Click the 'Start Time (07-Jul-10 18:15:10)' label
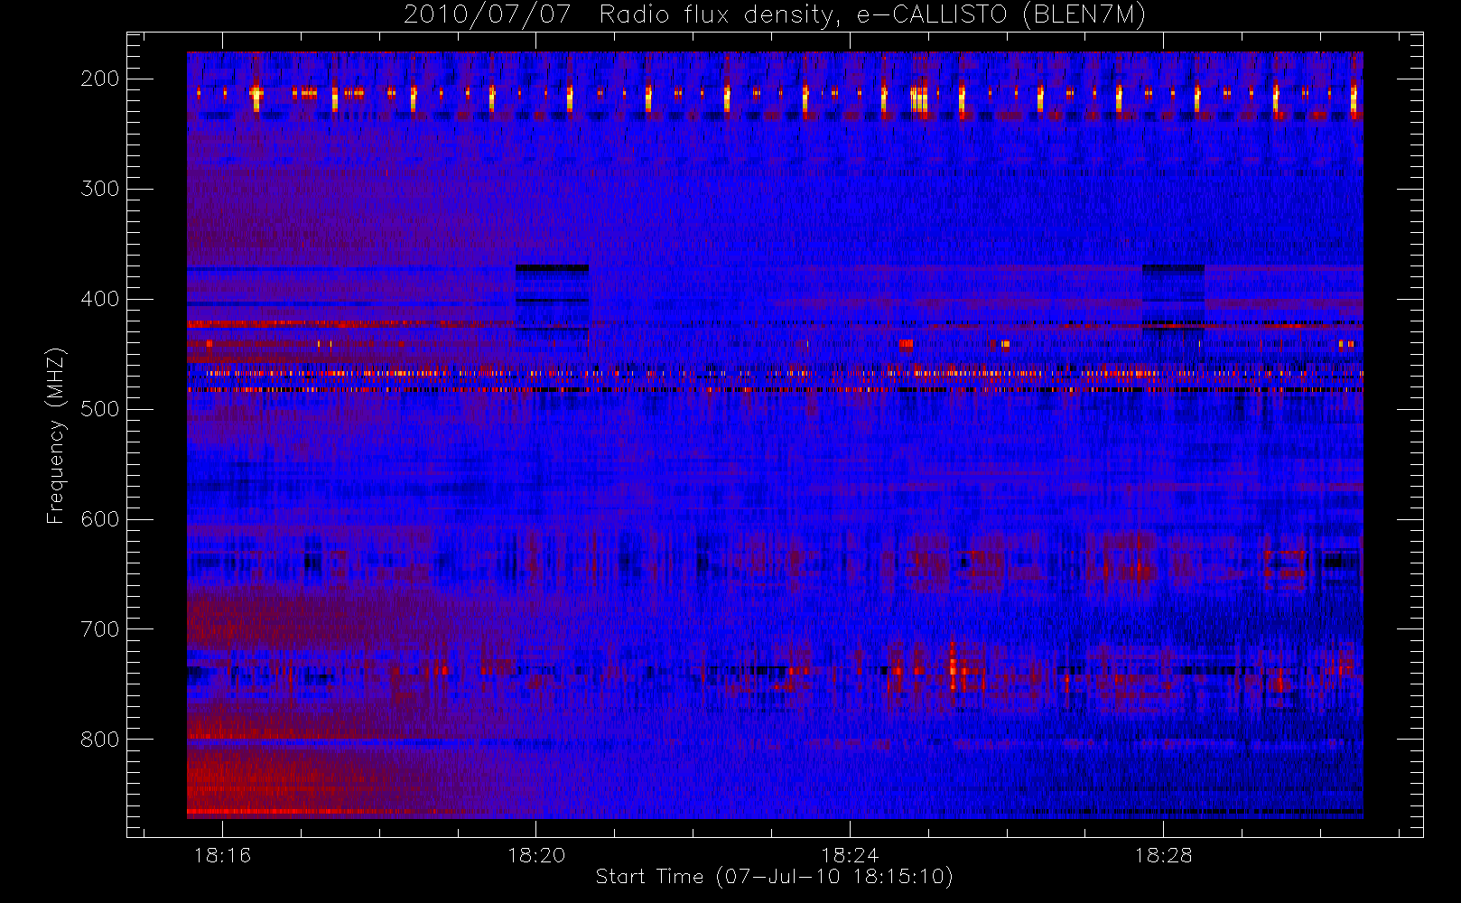This screenshot has width=1461, height=903. pyautogui.click(x=775, y=877)
